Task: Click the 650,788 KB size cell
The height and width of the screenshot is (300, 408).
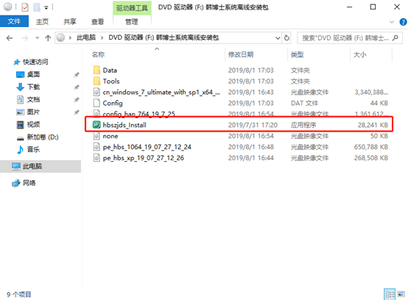Action: [370, 147]
